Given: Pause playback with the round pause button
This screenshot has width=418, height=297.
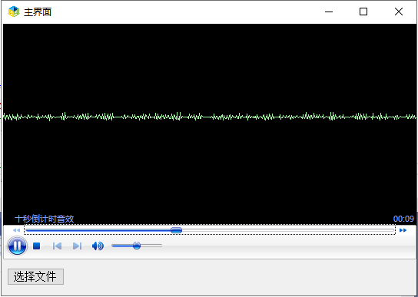Looking at the screenshot, I should coord(18,246).
